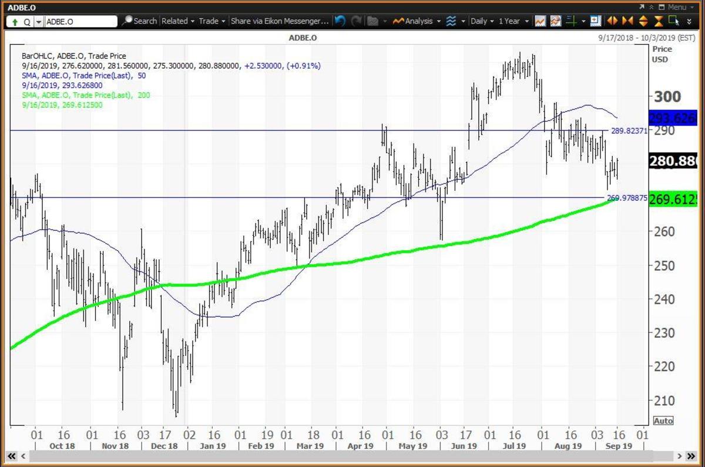Open the Analysis menu
The width and height of the screenshot is (705, 467).
417,21
